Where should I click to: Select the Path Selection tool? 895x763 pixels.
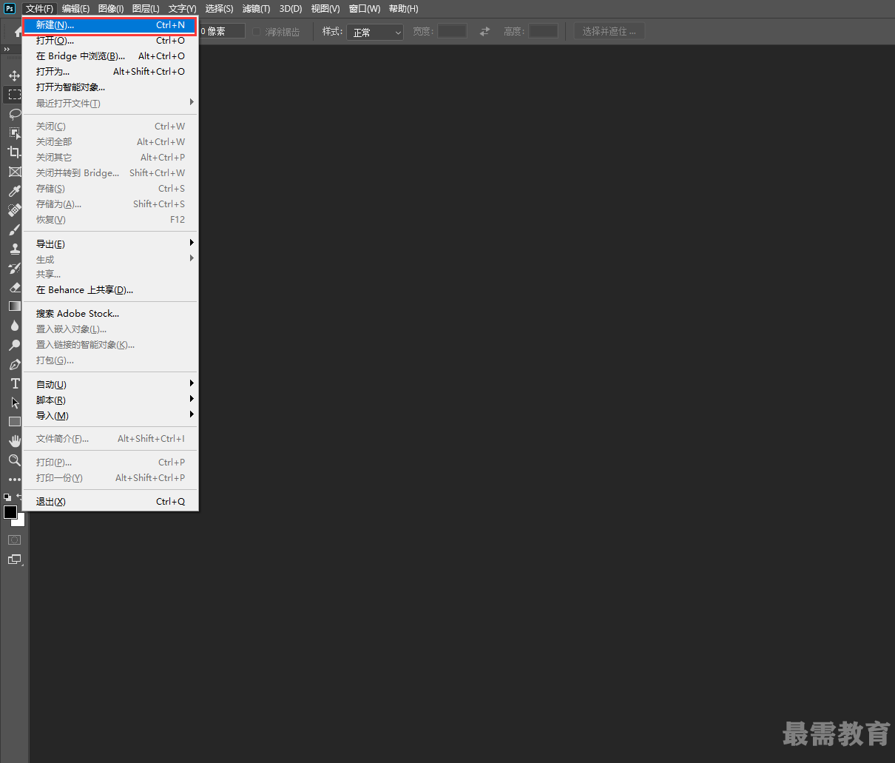[x=14, y=403]
